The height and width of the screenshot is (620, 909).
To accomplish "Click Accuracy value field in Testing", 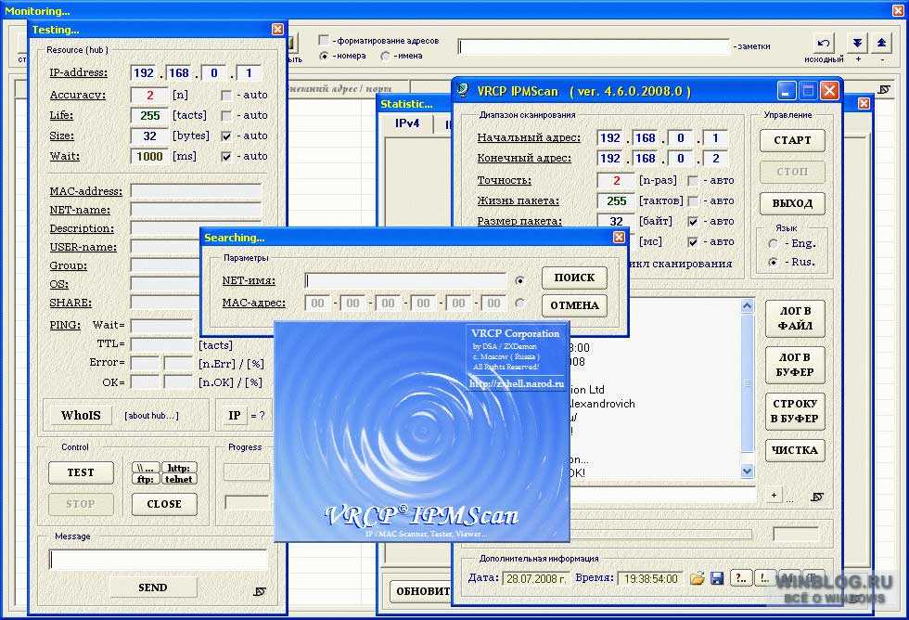I will click(149, 95).
